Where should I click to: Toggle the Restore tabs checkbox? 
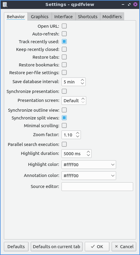pyautogui.click(x=64, y=57)
